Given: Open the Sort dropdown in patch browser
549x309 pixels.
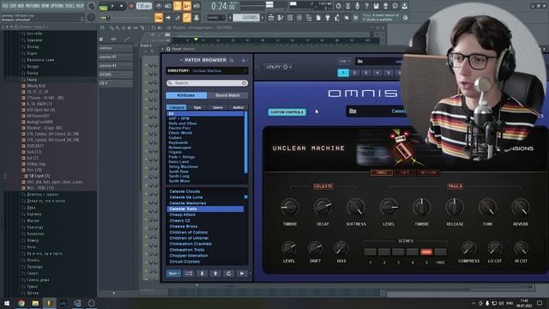Looking at the screenshot, I should [x=173, y=274].
